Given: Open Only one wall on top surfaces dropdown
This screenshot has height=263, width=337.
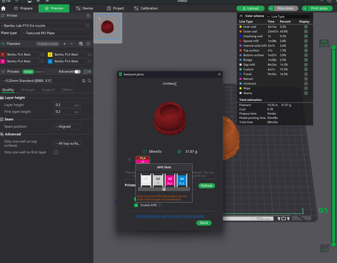Looking at the screenshot, I should point(67,143).
